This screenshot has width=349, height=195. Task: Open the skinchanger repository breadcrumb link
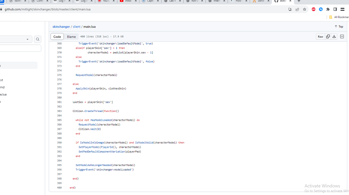tap(61, 27)
